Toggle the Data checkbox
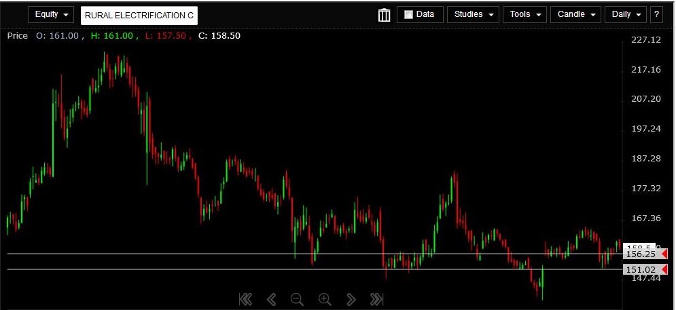 pyautogui.click(x=409, y=14)
